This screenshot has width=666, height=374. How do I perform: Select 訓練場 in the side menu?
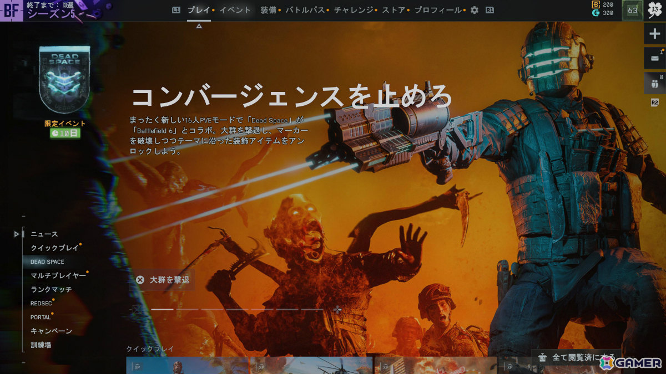41,345
